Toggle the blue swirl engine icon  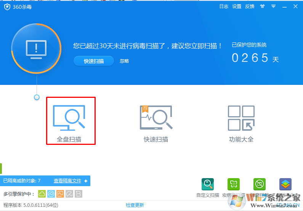coord(51,194)
